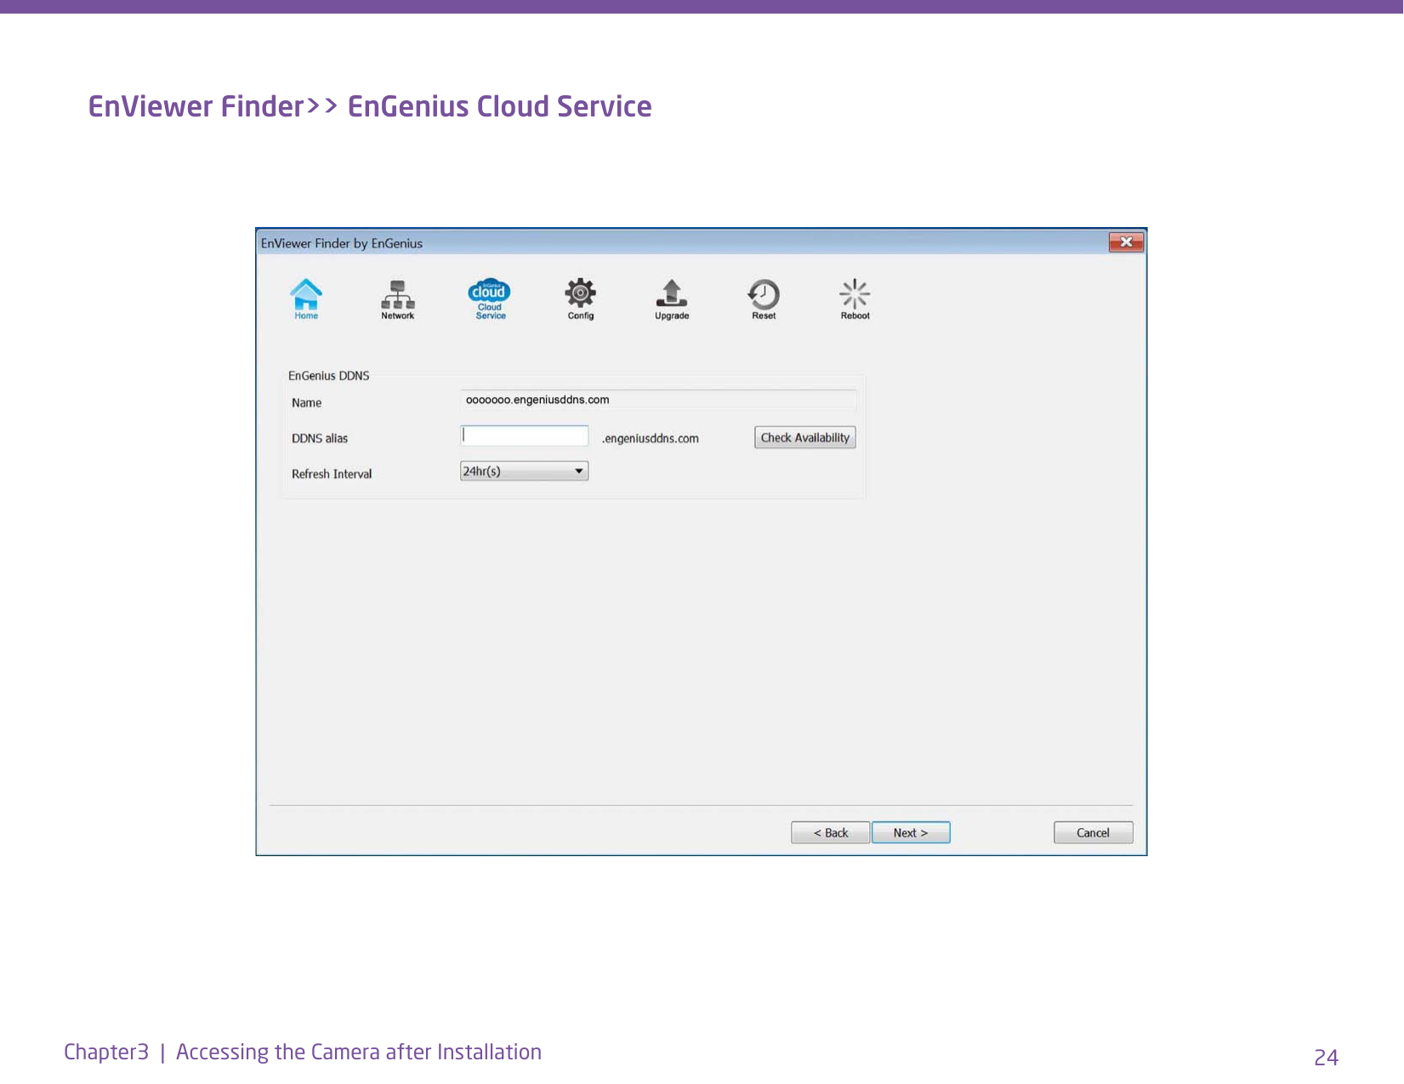
Task: Click the EnGenius DDNS group label
Action: point(329,376)
